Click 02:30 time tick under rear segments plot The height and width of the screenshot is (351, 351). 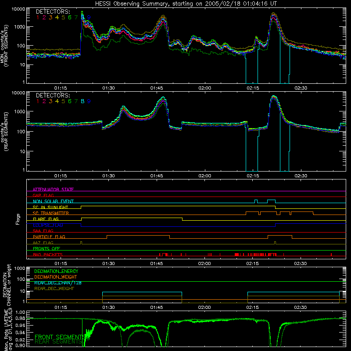[x=301, y=176]
